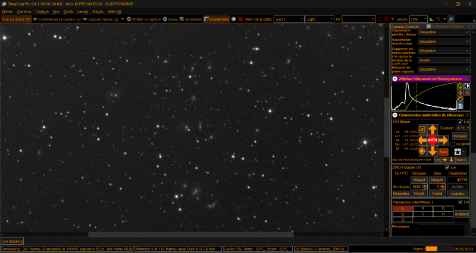Click the half-circle contrast icon in histogram panel
This screenshot has height=253, width=476.
pyautogui.click(x=466, y=86)
